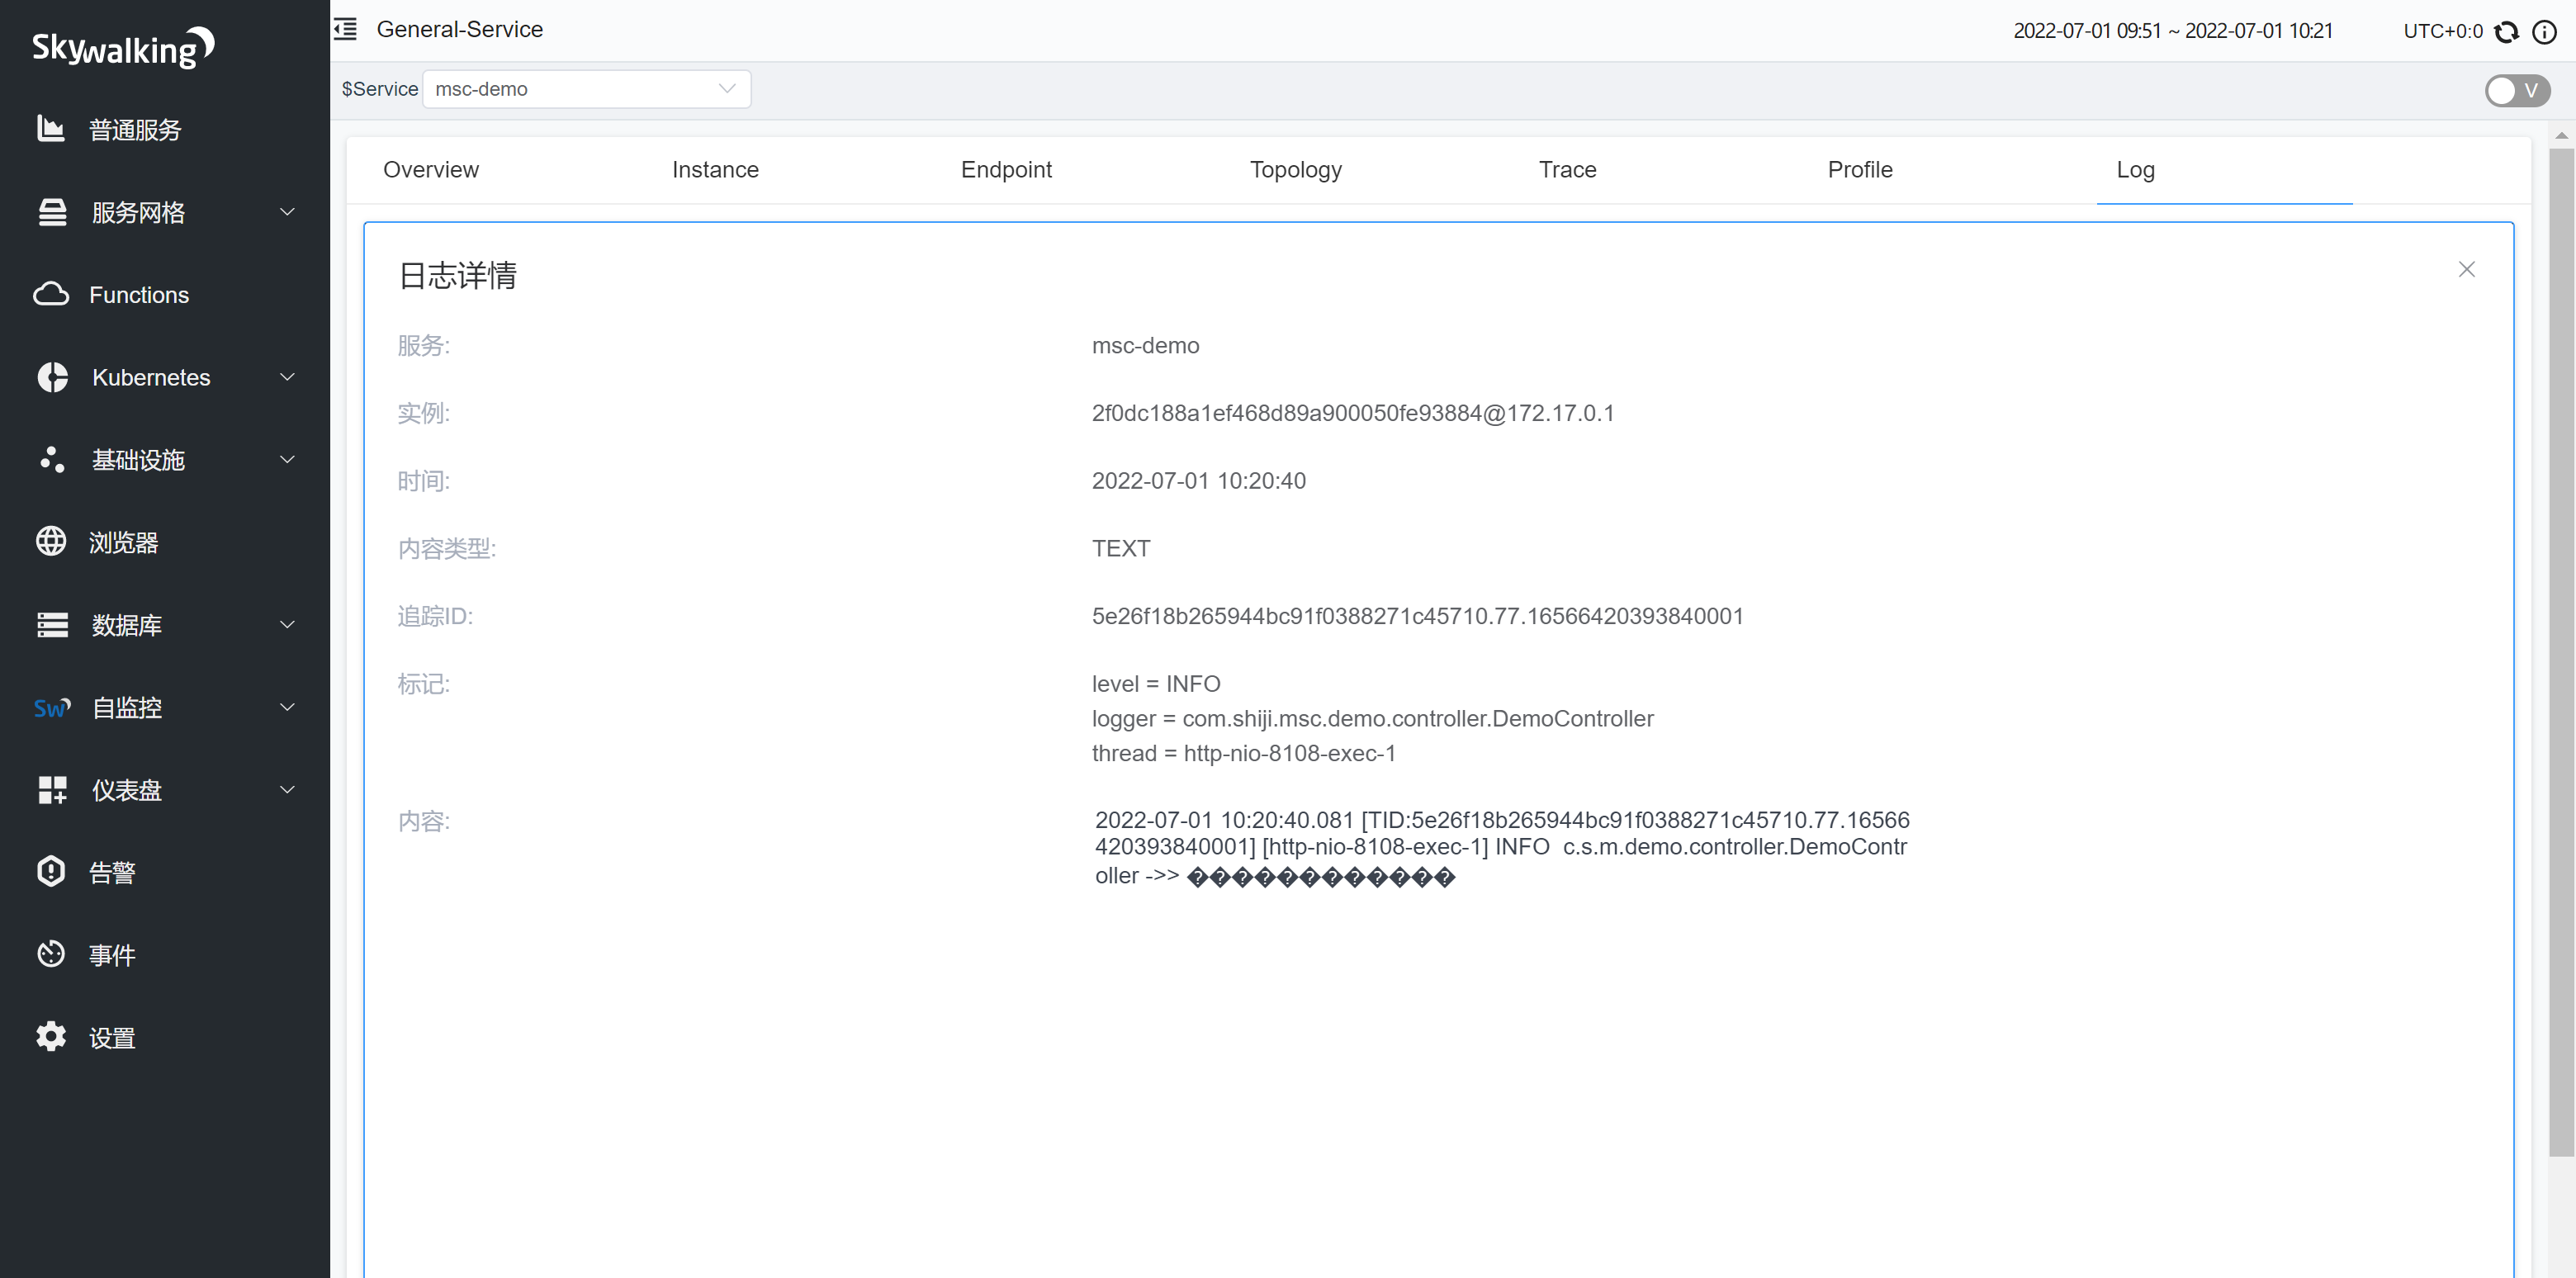Click the refresh reload icon

(2506, 32)
